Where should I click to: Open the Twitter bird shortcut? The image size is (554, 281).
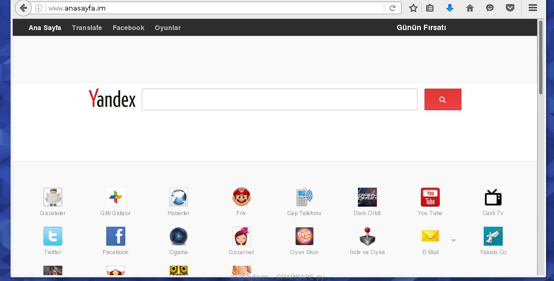coord(53,236)
